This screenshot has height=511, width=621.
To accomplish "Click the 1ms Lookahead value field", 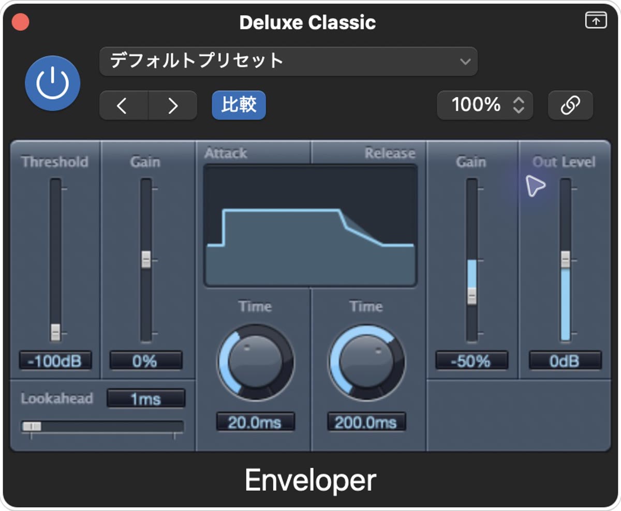I will click(x=146, y=399).
